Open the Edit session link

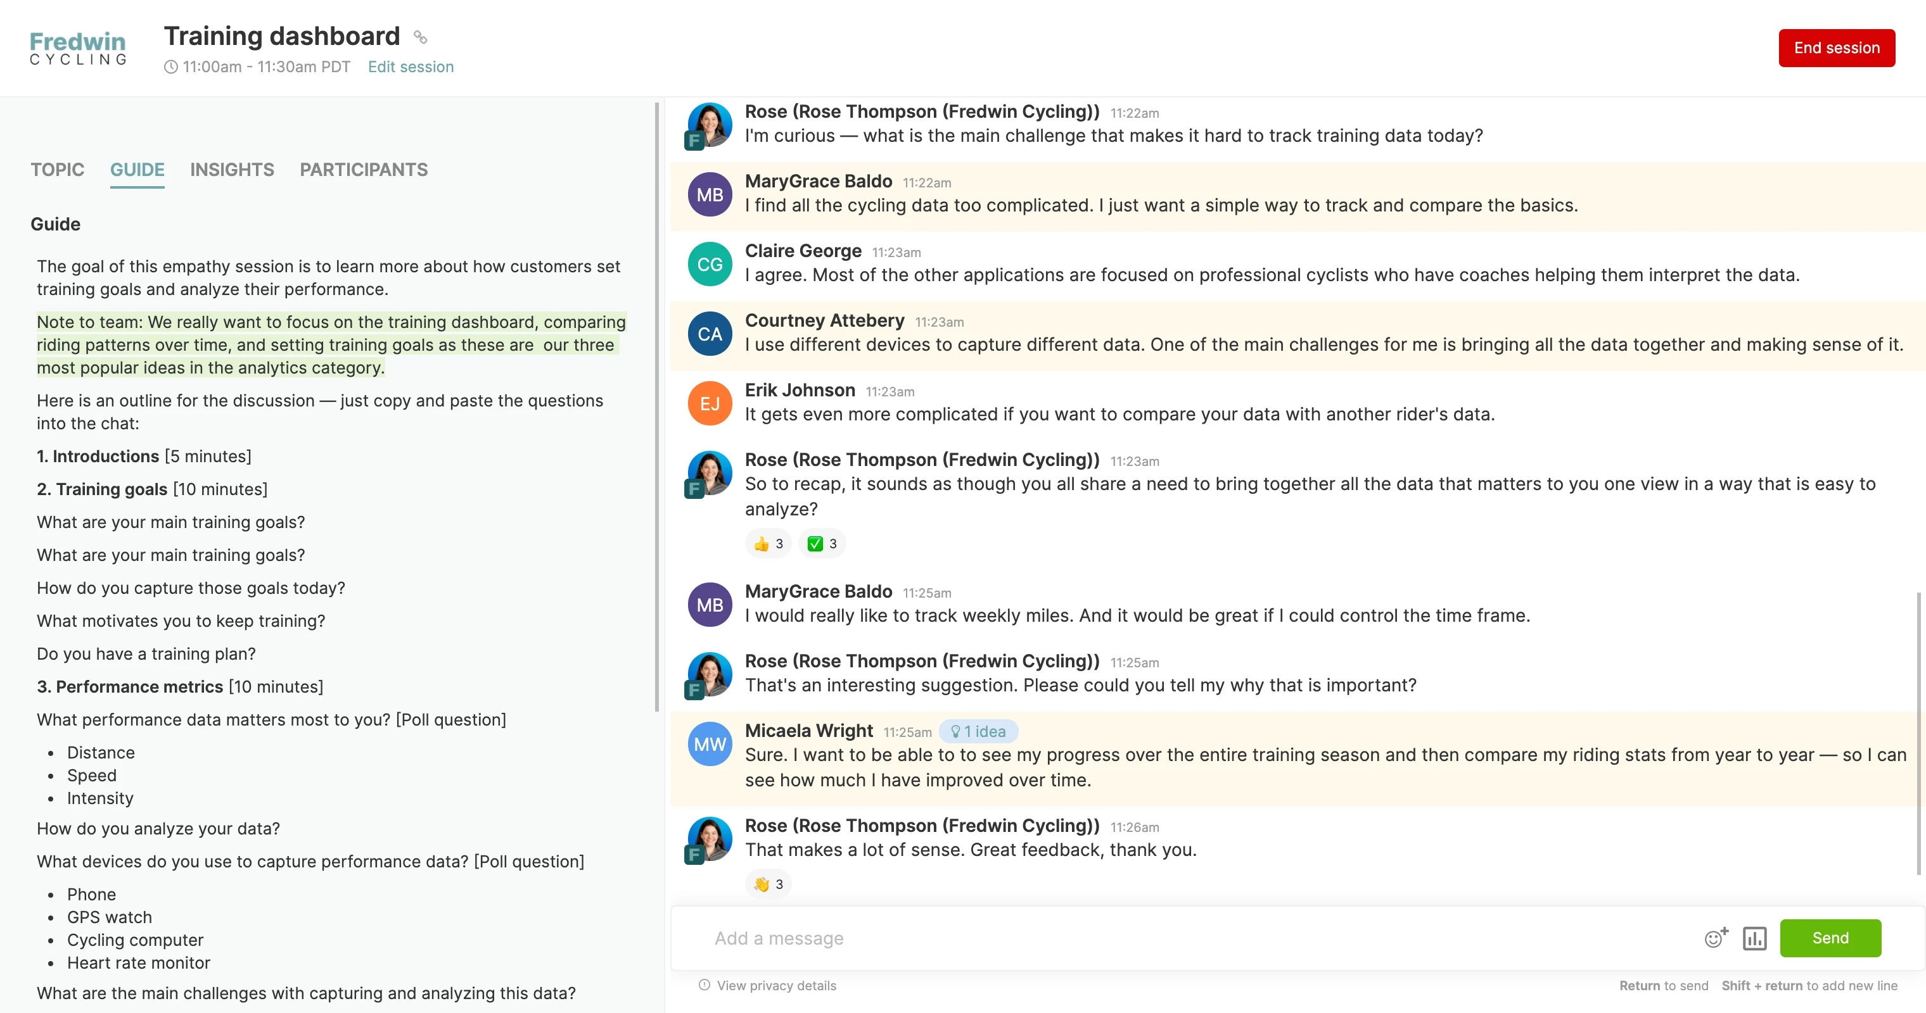coord(411,66)
